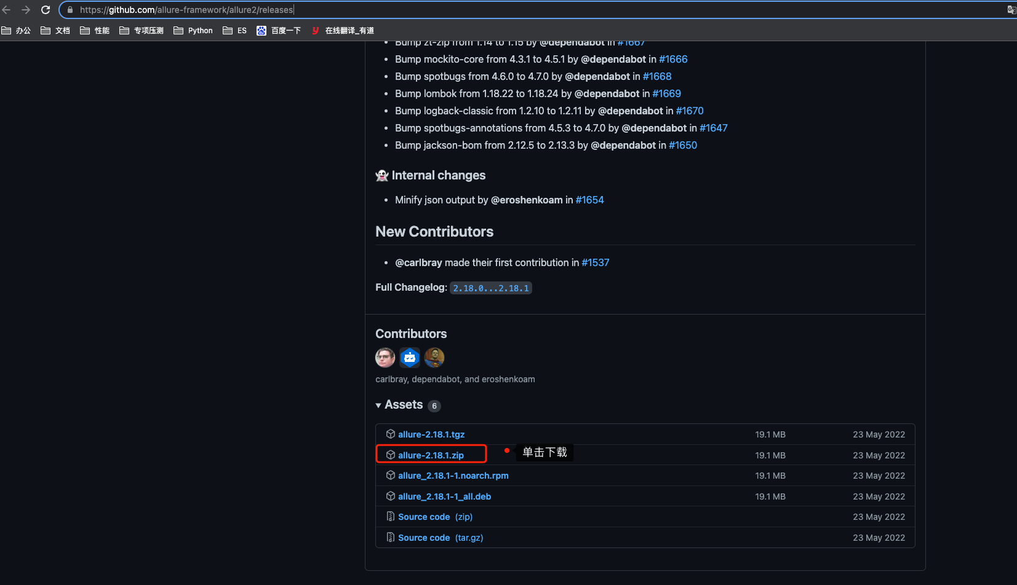This screenshot has height=585, width=1017.
Task: Open pull request #1654 under Internal changes
Action: click(x=589, y=200)
